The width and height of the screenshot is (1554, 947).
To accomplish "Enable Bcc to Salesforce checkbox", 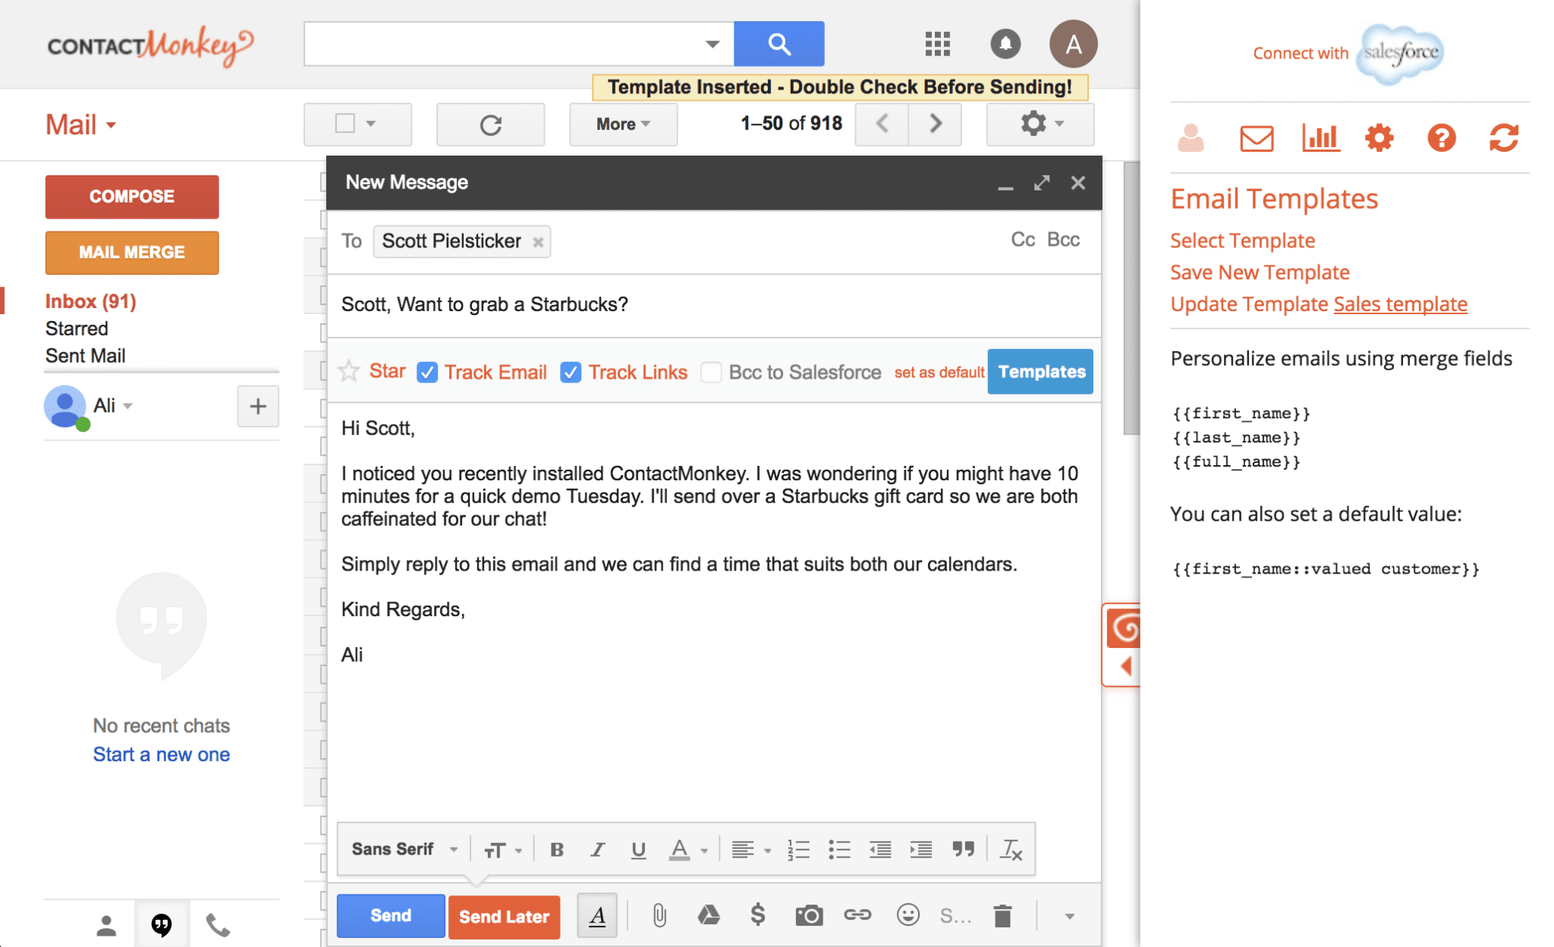I will [x=711, y=372].
